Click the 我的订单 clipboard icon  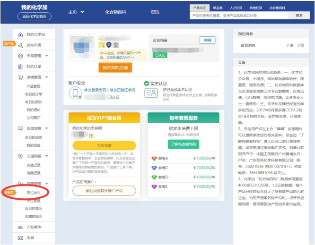click(20, 67)
